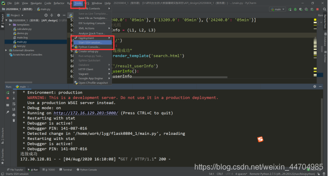
Task: Open Project panel settings gear
Action: (59, 15)
